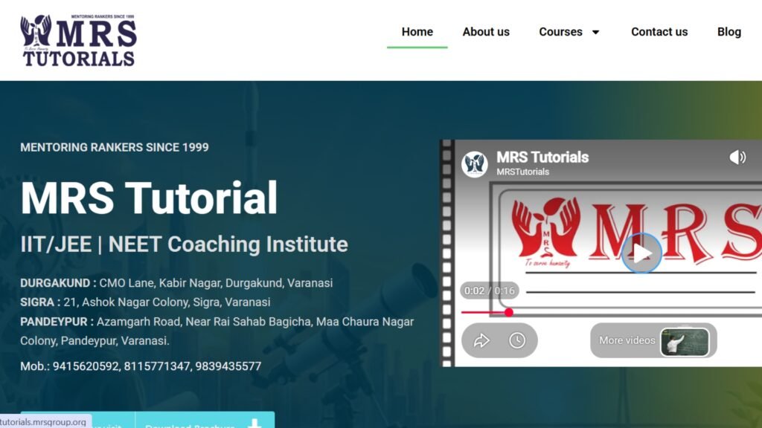Open the MRSTutorials channel name link
The height and width of the screenshot is (428, 762).
522,172
